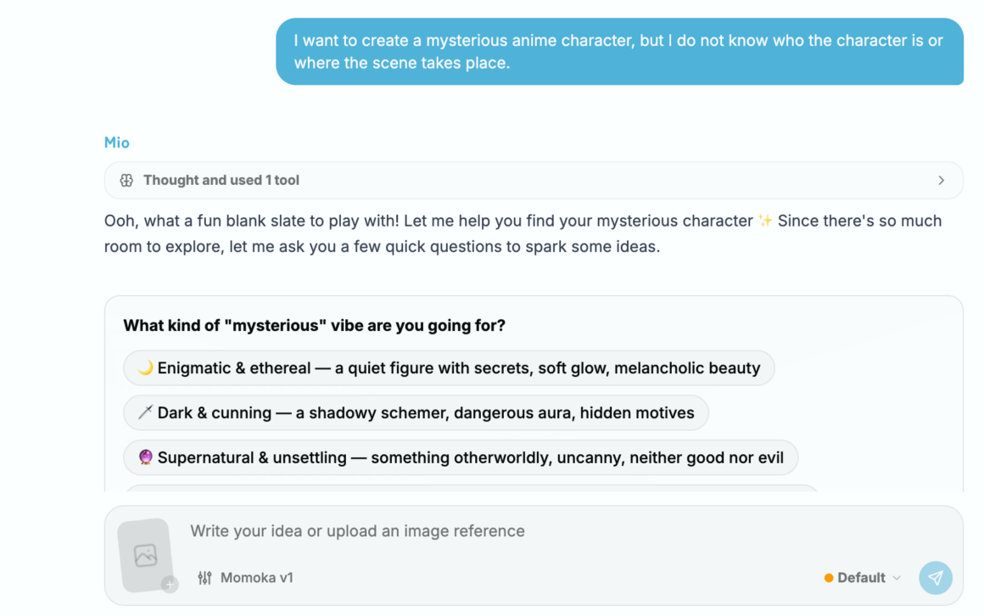Click the user's blue message bubble
The width and height of the screenshot is (984, 616).
[619, 52]
